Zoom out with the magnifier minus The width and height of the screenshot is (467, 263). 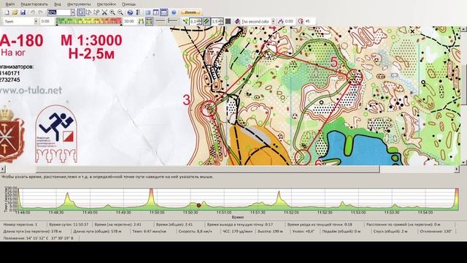coord(120,12)
